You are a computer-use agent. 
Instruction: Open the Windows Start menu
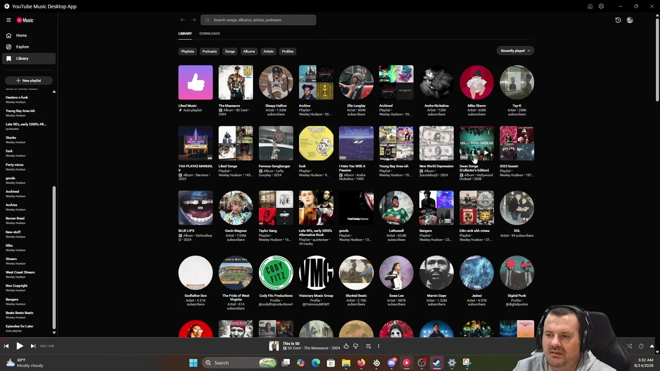[x=193, y=363]
